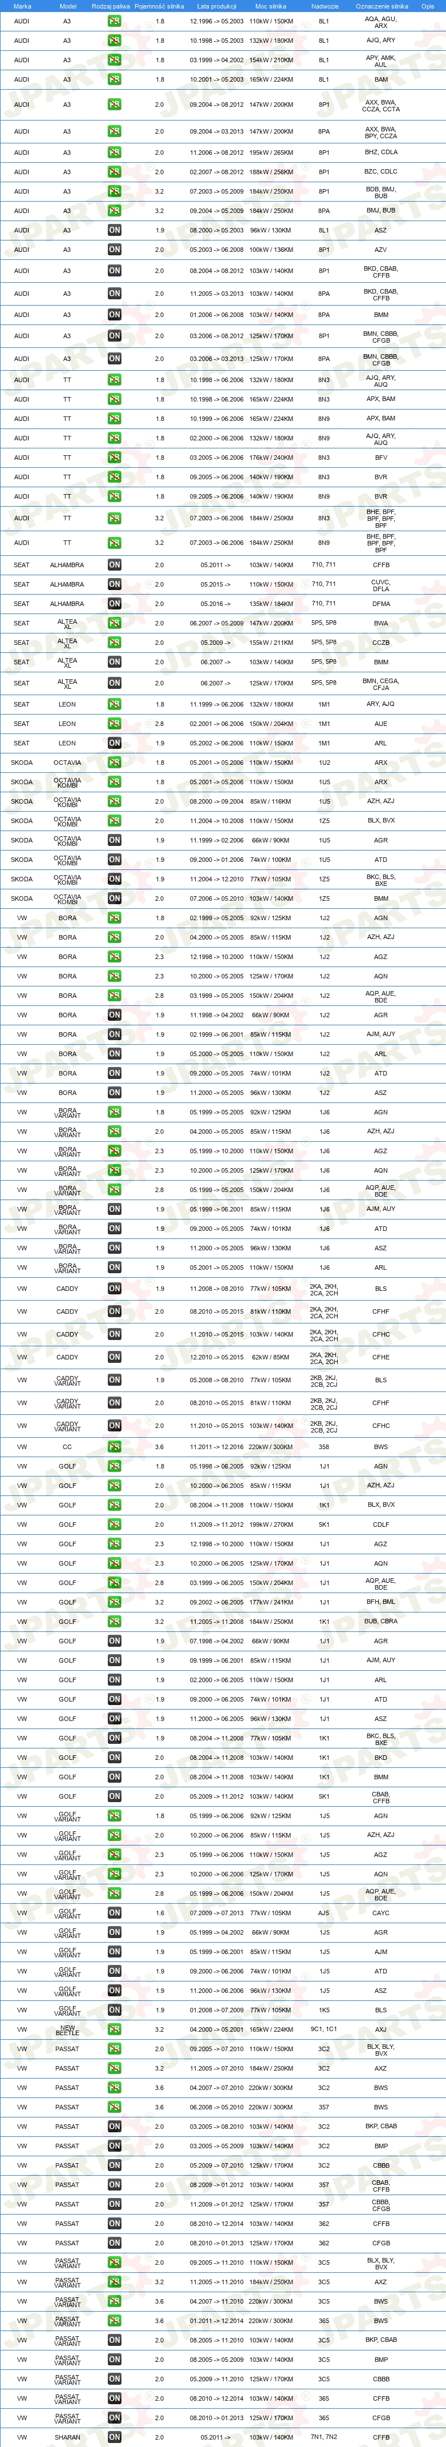Click petrol icon in Seat Leon AUE row
Image resolution: width=446 pixels, height=2447 pixels.
114,724
